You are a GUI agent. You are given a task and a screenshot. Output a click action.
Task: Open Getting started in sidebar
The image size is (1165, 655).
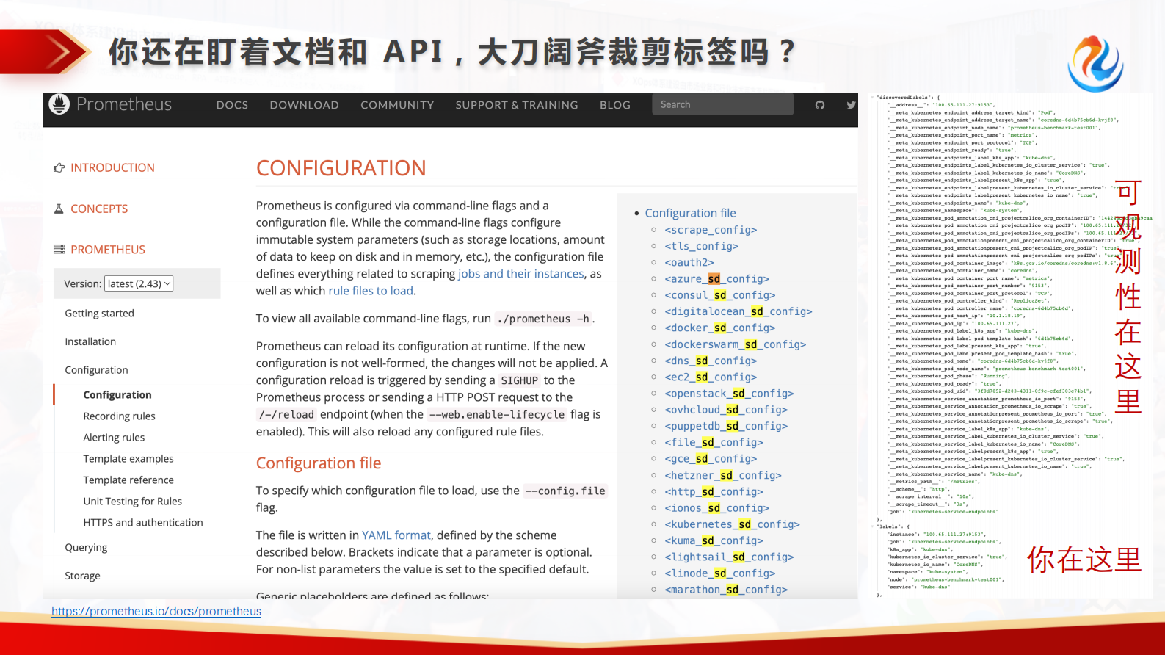[99, 313]
